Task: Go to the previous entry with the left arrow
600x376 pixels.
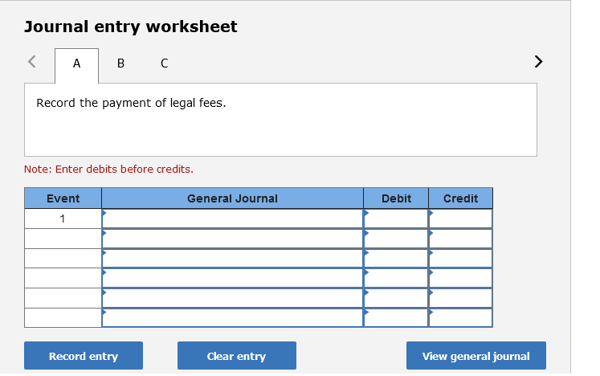Action: click(32, 62)
